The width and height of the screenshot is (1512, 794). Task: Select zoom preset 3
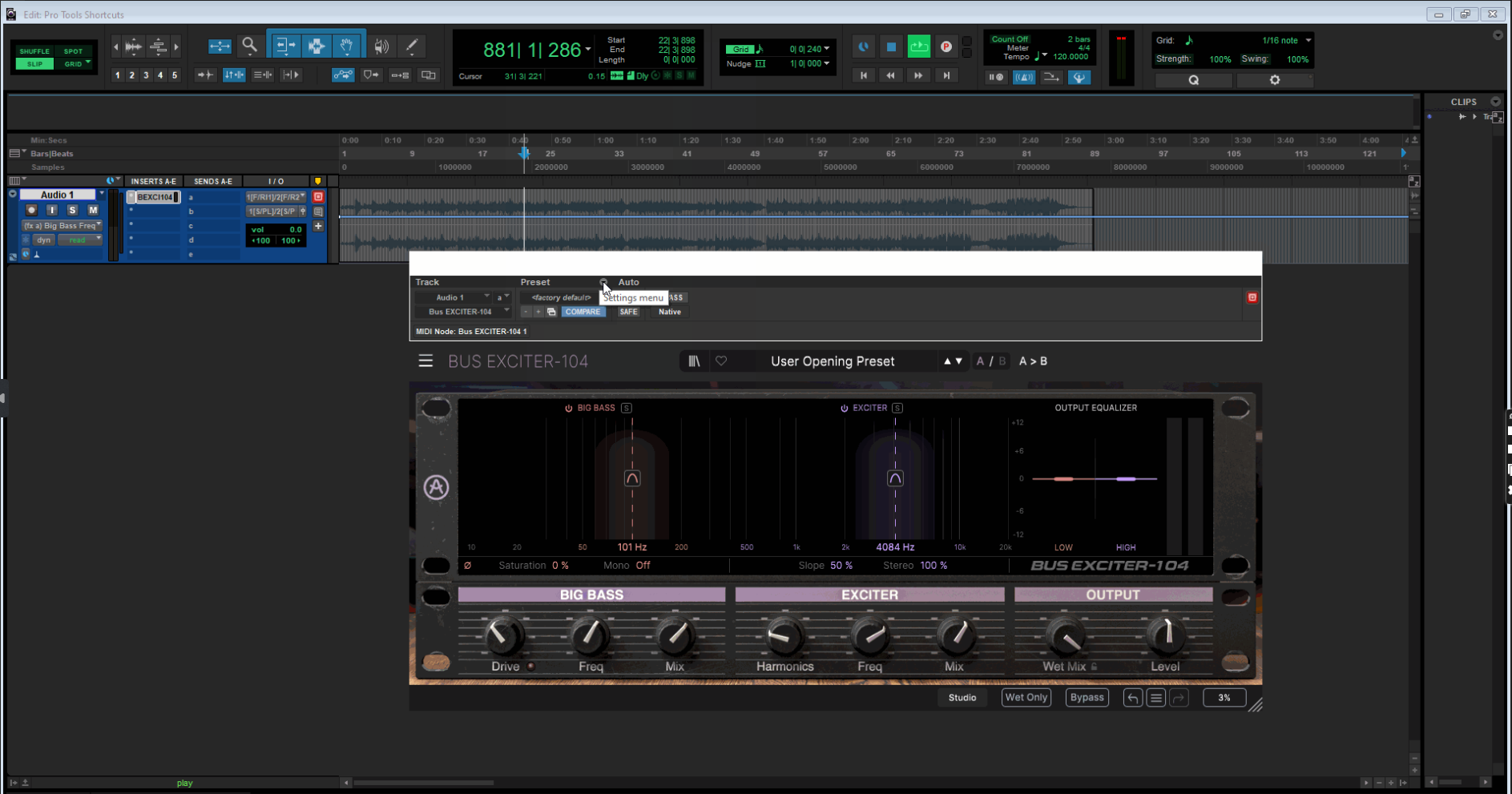pyautogui.click(x=146, y=75)
